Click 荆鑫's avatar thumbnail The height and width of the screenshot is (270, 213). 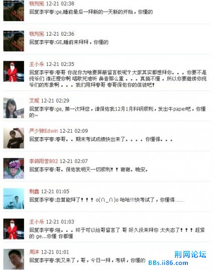click(x=14, y=199)
